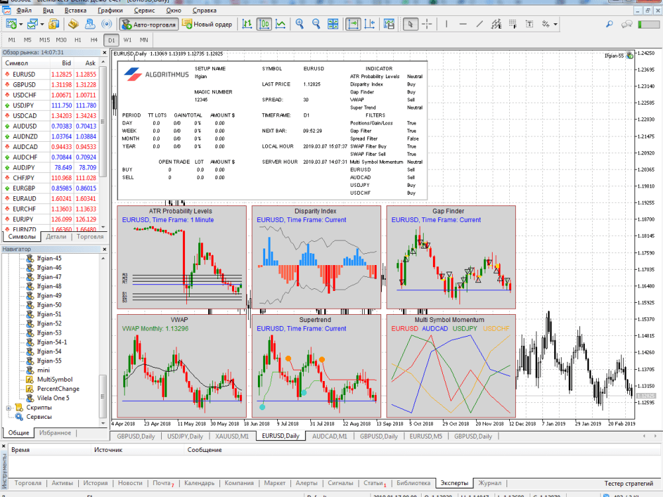Open the Profiles icon in toolbar
This screenshot has width=663, height=497.
tap(32, 24)
